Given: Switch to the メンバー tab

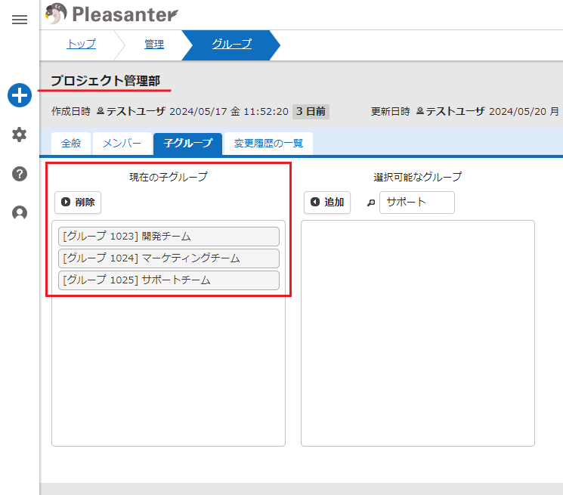Looking at the screenshot, I should tap(122, 144).
